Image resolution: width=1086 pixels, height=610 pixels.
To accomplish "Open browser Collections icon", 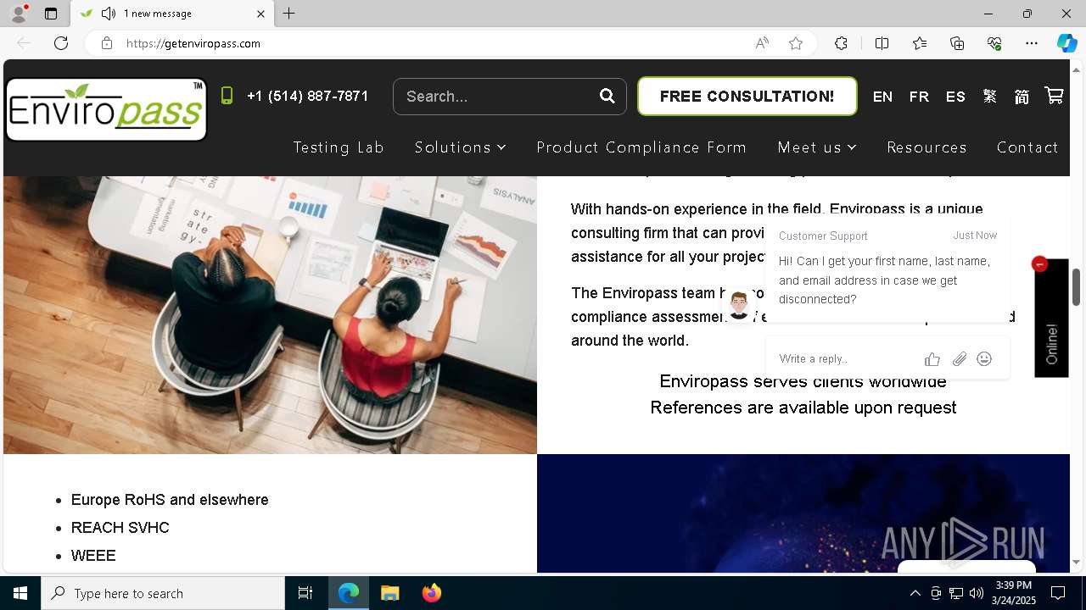I will point(957,43).
